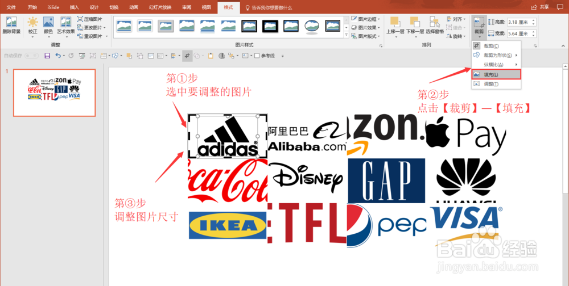The width and height of the screenshot is (569, 286).
Task: Select the Disney logo image on the slide
Action: [308, 178]
